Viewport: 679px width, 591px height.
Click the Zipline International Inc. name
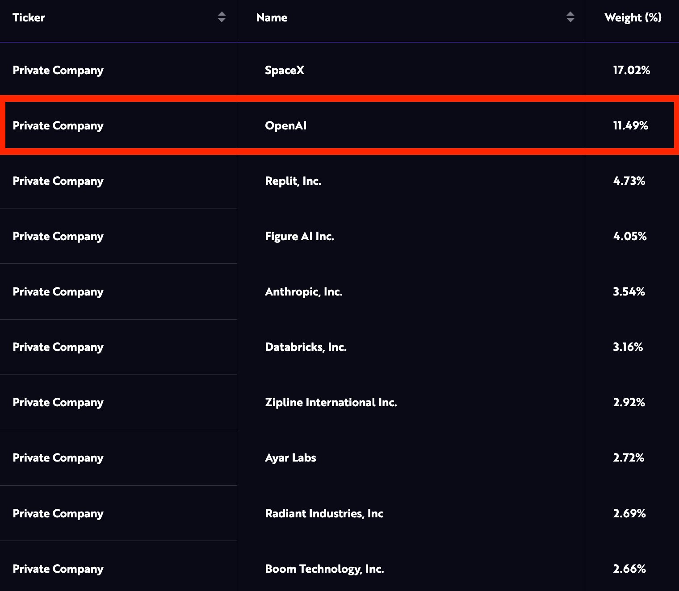[x=331, y=402]
